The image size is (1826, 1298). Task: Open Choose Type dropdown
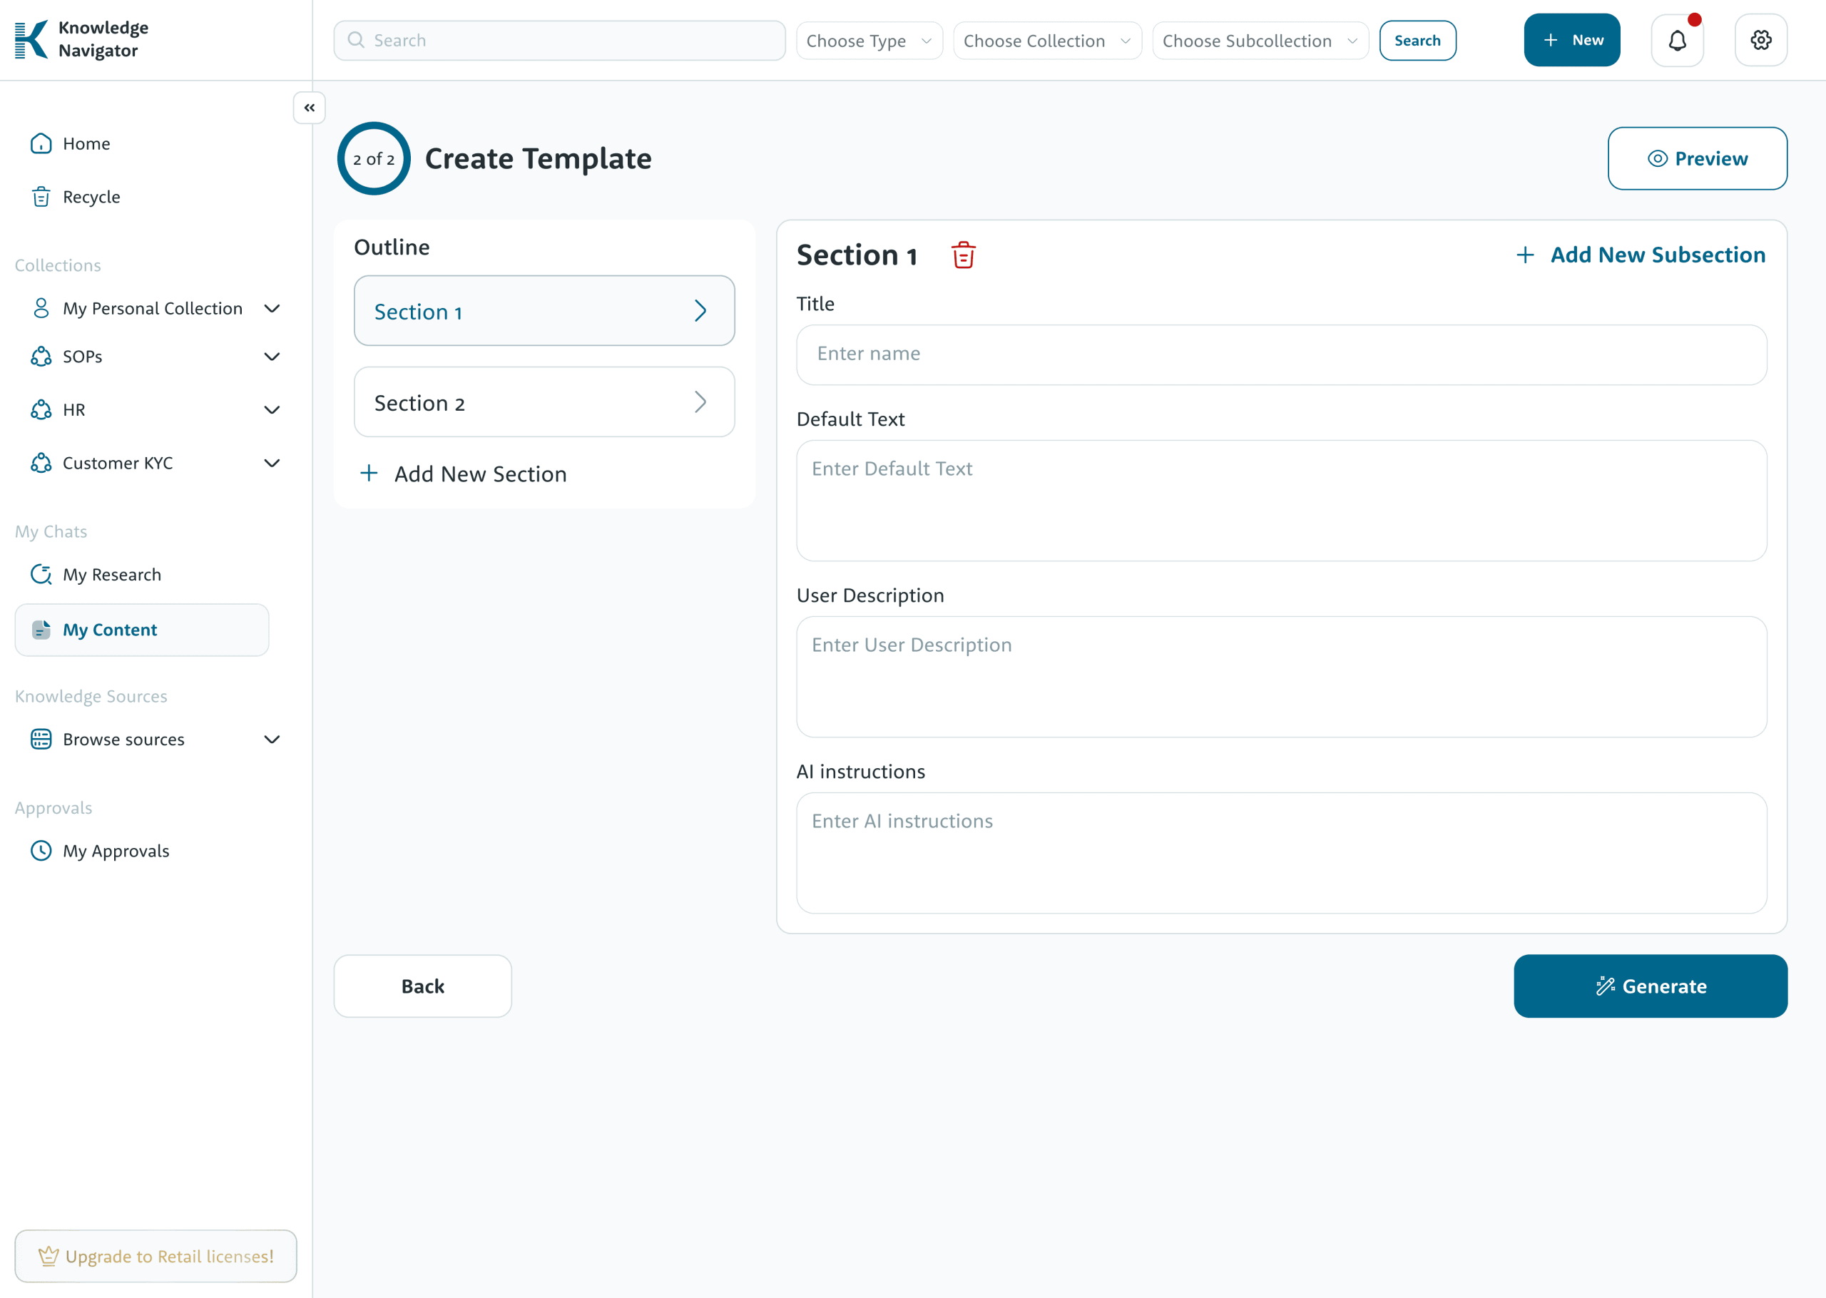coord(869,41)
